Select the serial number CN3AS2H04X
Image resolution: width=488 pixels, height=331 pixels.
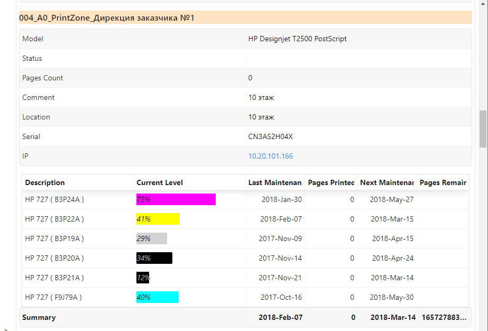pyautogui.click(x=271, y=136)
